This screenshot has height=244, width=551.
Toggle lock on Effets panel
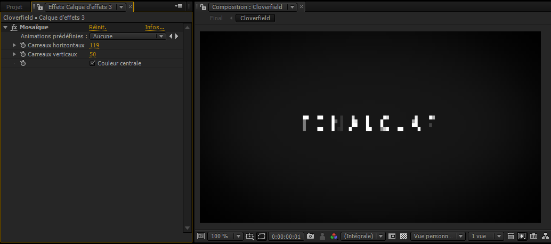pyautogui.click(x=40, y=7)
